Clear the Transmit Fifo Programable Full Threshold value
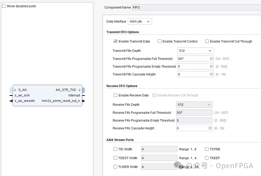 [x=211, y=59]
